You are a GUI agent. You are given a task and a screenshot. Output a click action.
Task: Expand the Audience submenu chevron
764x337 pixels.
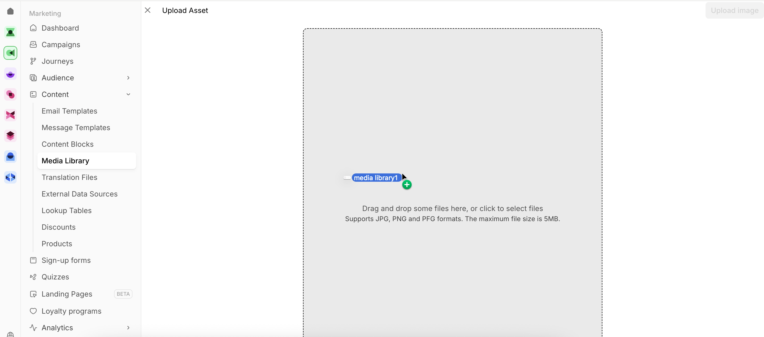pyautogui.click(x=128, y=78)
